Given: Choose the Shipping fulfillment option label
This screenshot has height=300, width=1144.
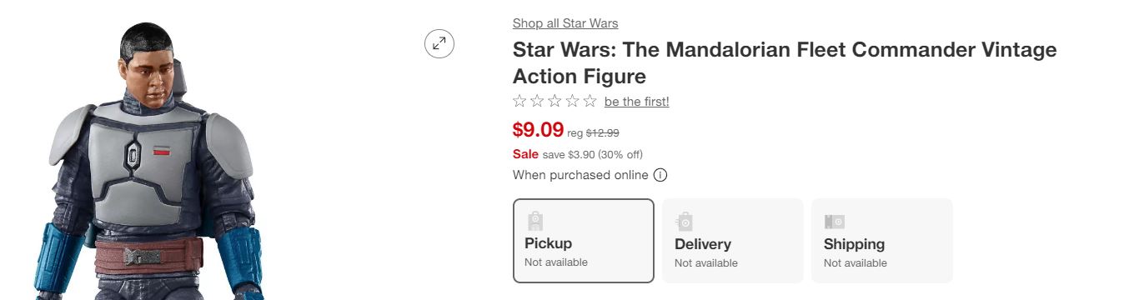Looking at the screenshot, I should point(854,244).
